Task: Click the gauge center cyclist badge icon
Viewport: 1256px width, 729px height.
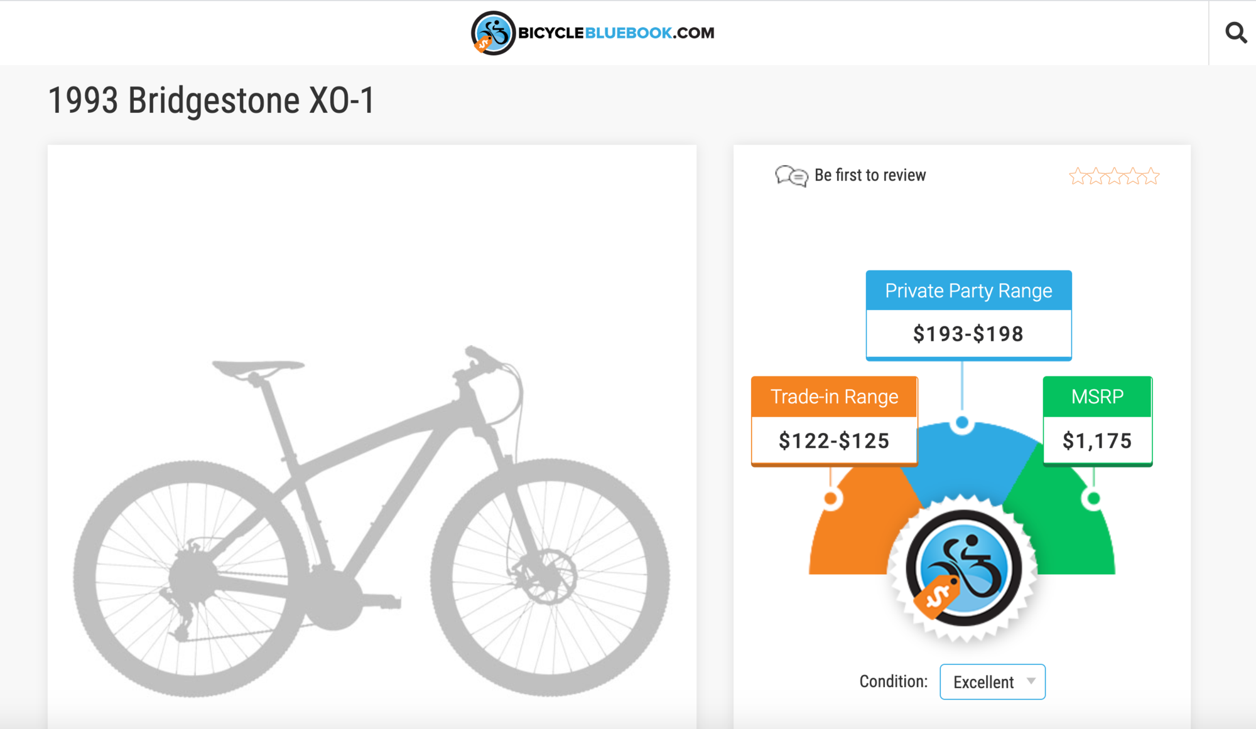Action: click(963, 568)
